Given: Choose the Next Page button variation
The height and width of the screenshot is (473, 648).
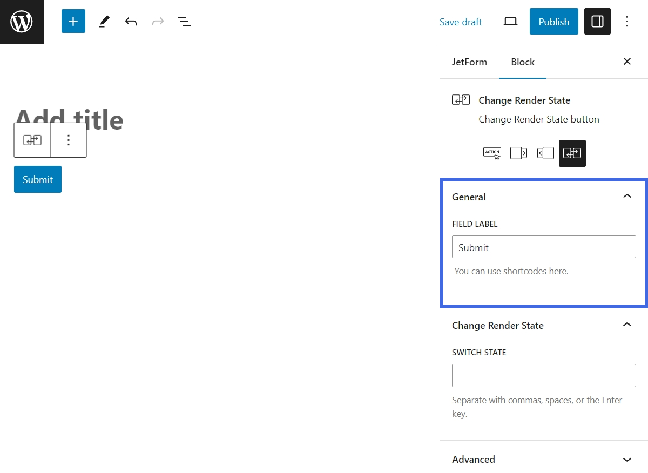Looking at the screenshot, I should click(518, 153).
